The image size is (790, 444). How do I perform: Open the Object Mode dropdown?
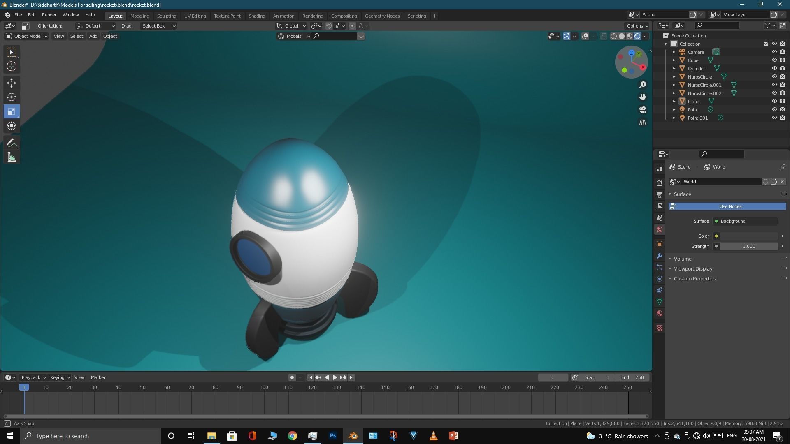click(x=27, y=36)
